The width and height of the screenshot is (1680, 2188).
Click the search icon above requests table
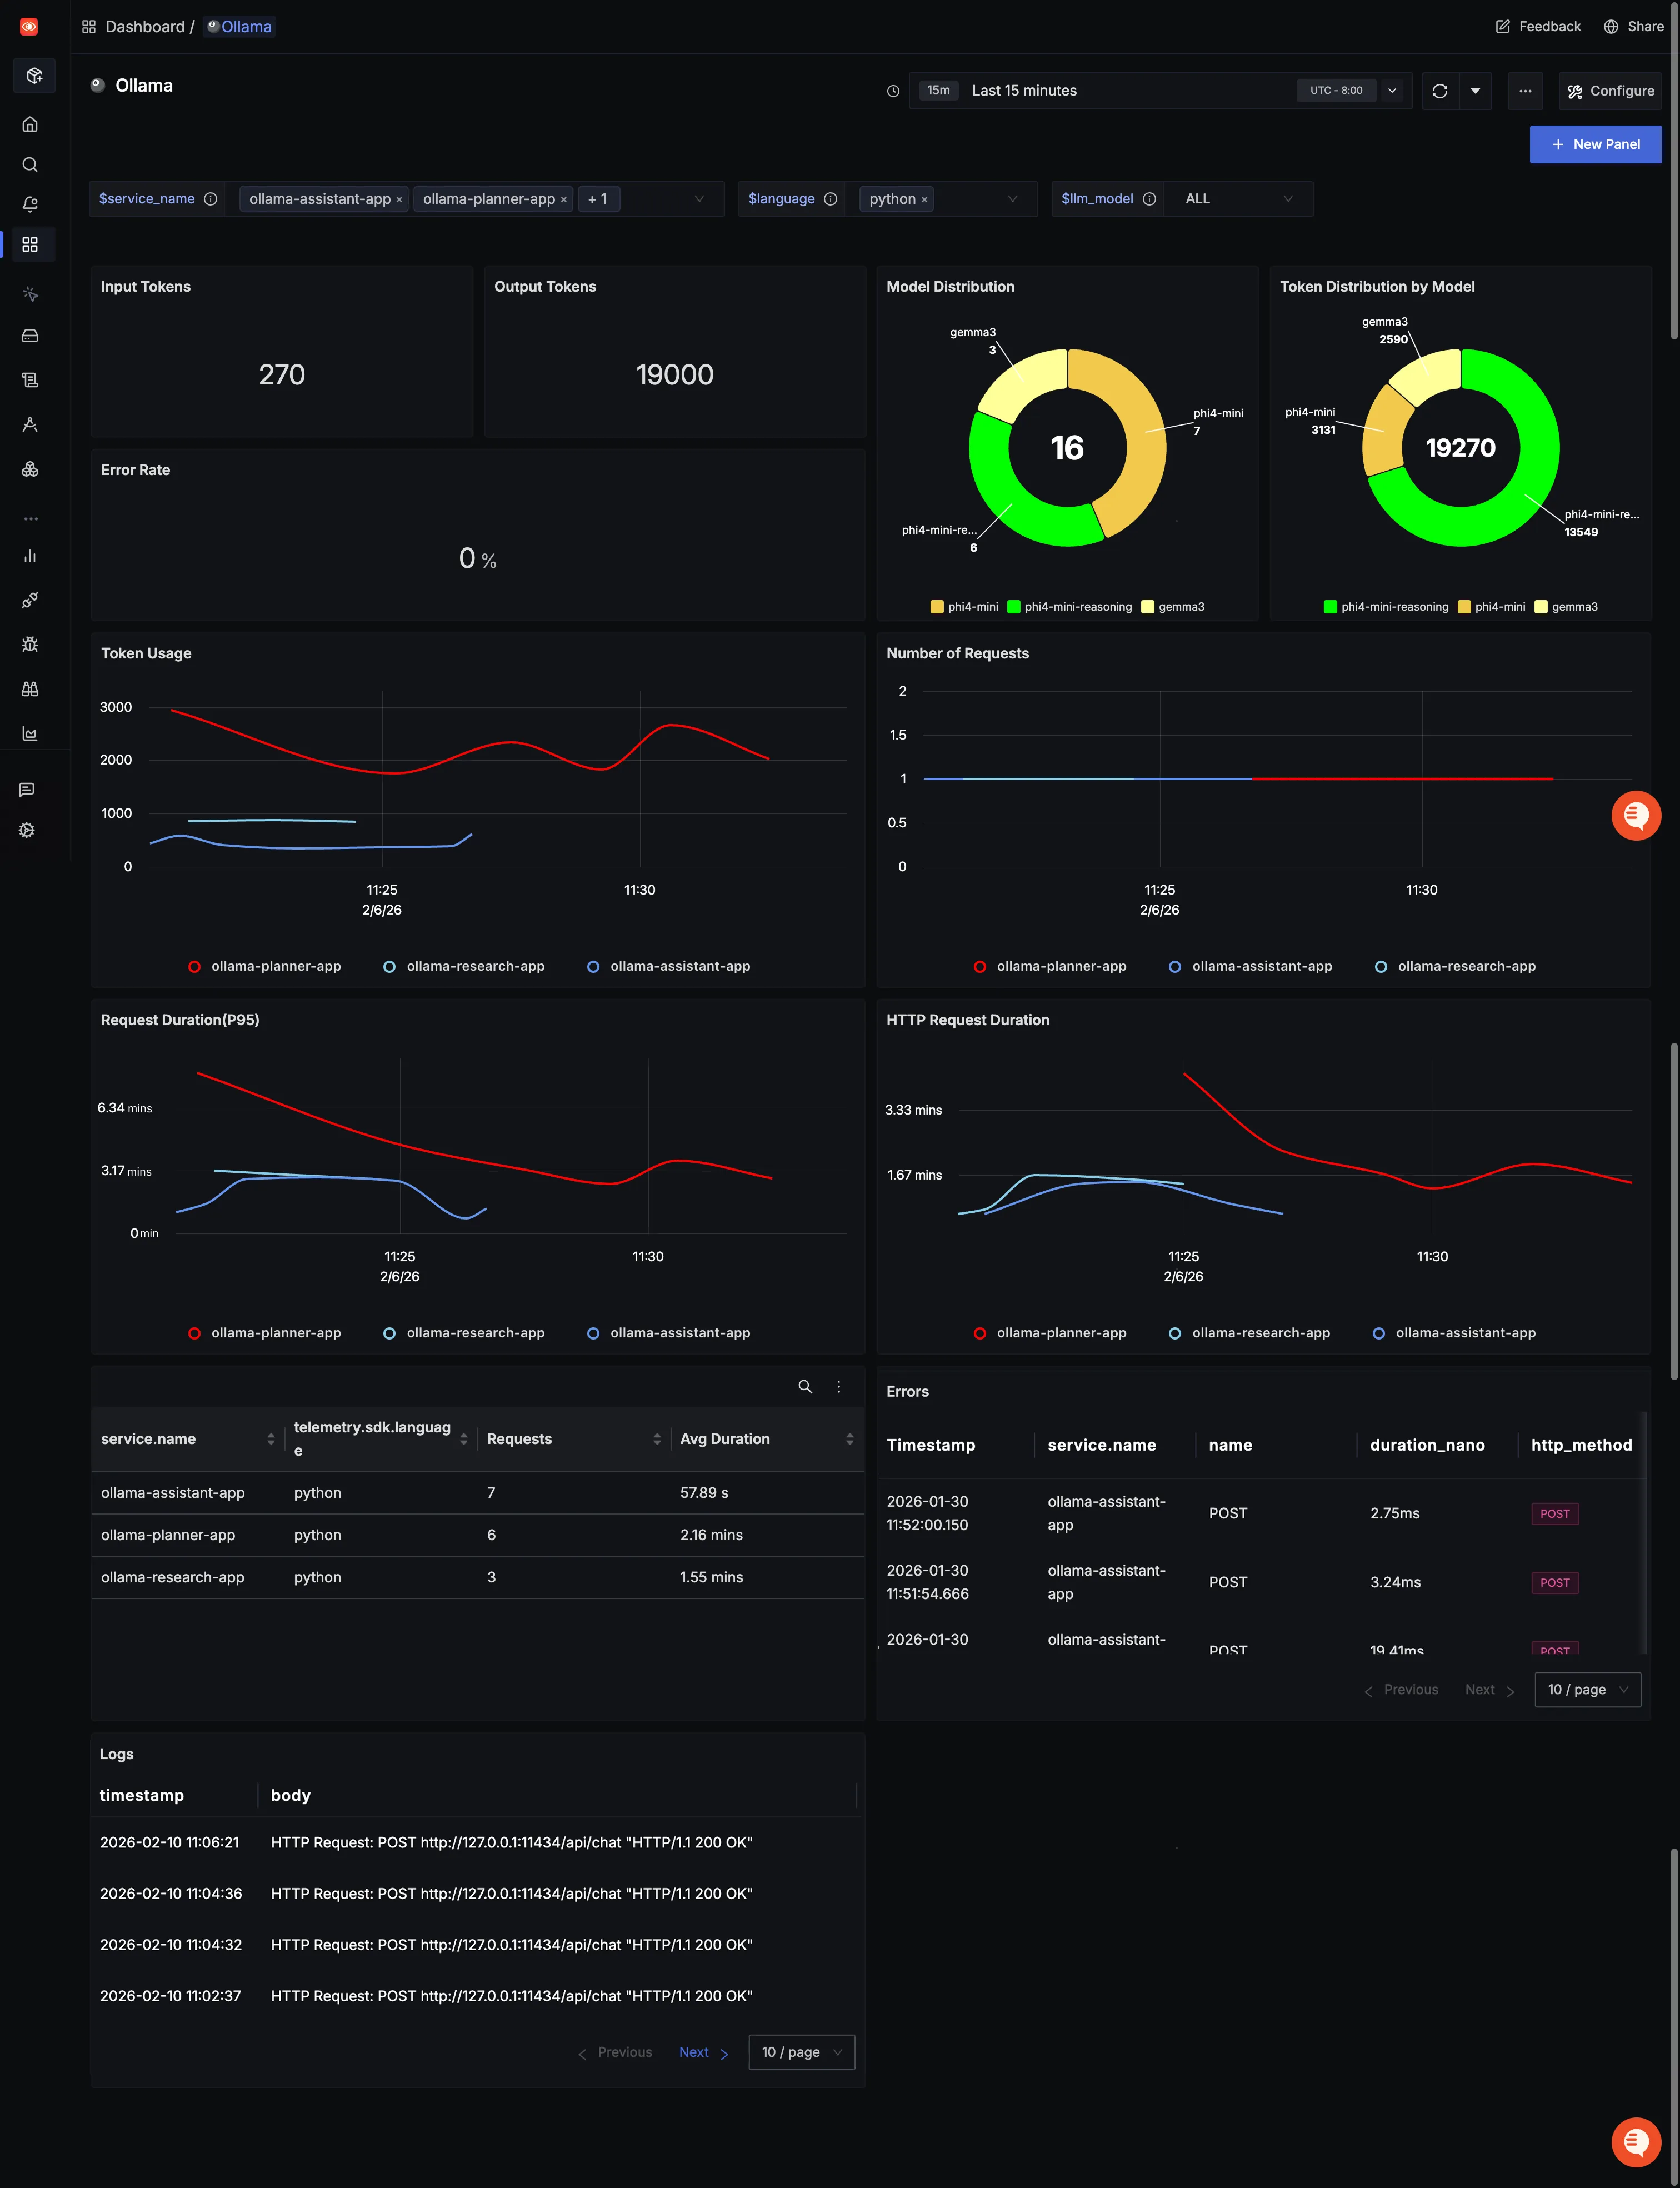(x=804, y=1386)
